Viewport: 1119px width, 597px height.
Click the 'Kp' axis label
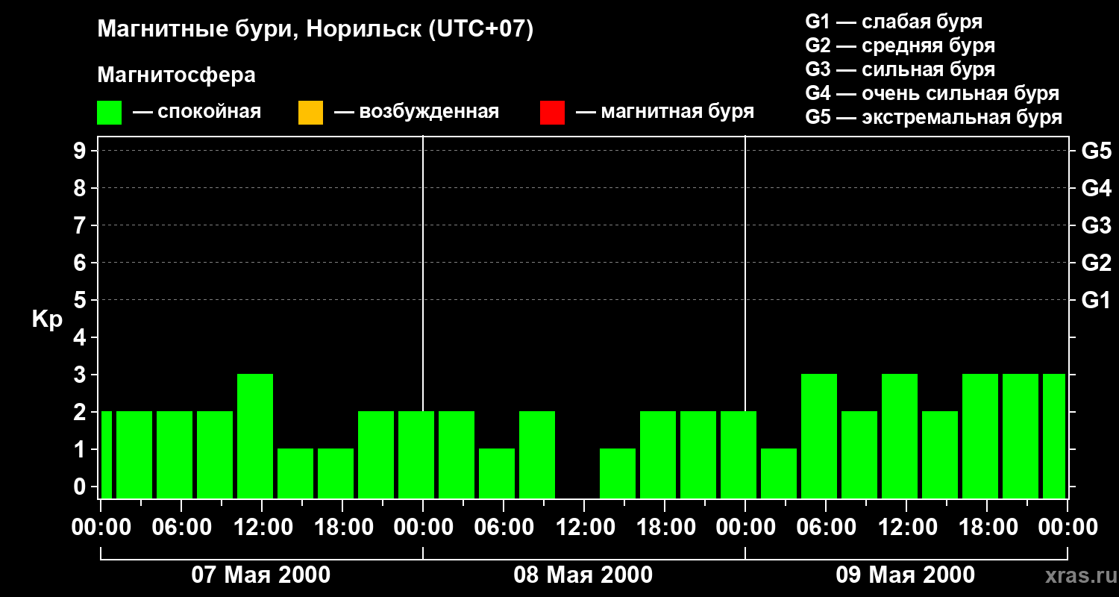pos(47,319)
